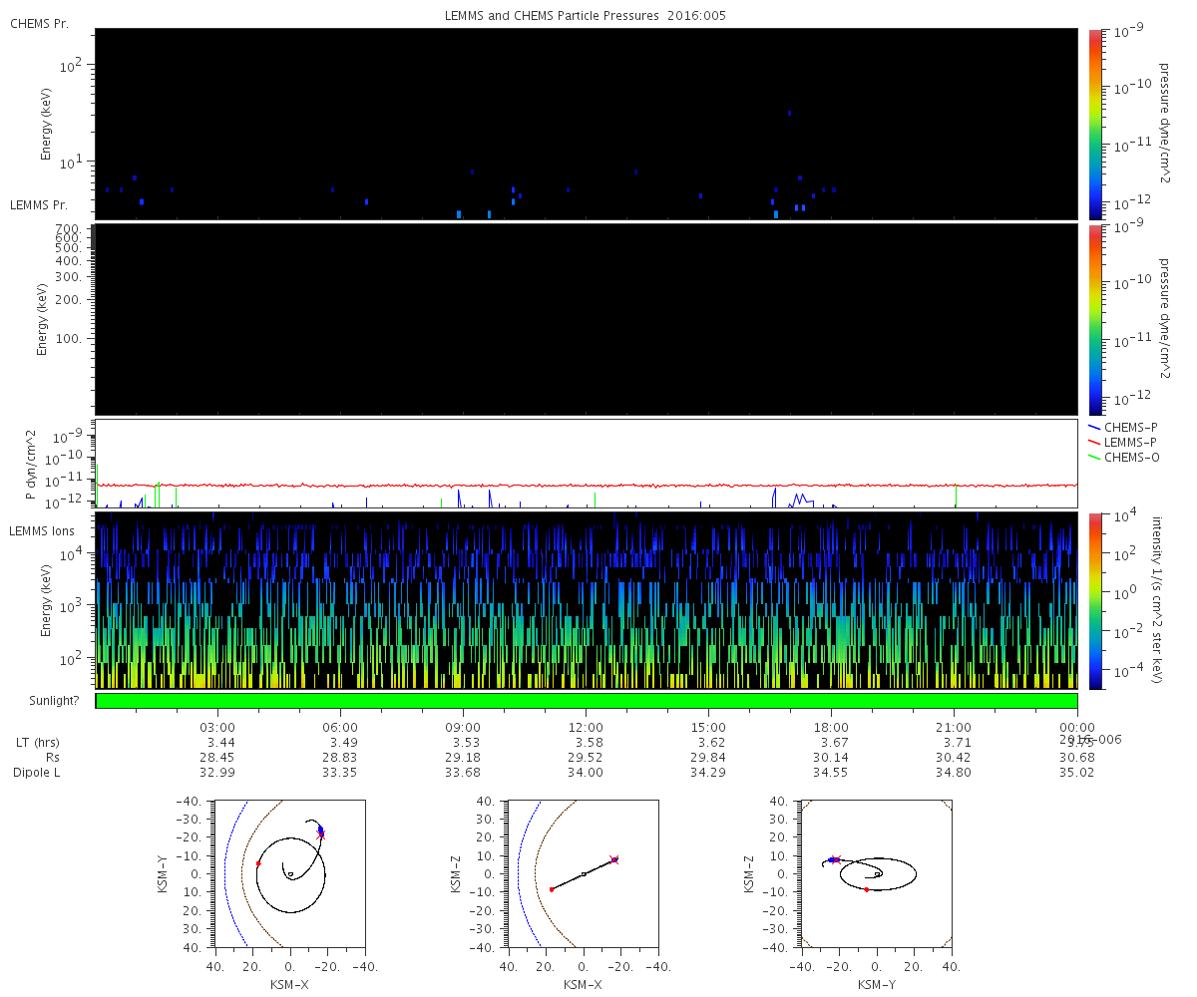The image size is (1197, 997).
Task: Click the 03:00 time axis label
Action: (x=217, y=727)
